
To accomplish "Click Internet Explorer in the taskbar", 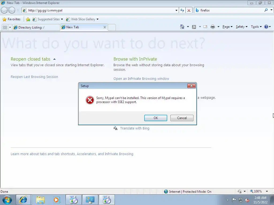I will [x=23, y=200].
